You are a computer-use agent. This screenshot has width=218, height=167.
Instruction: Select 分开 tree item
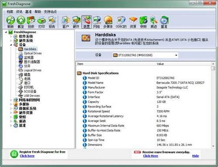pyautogui.click(x=27, y=66)
